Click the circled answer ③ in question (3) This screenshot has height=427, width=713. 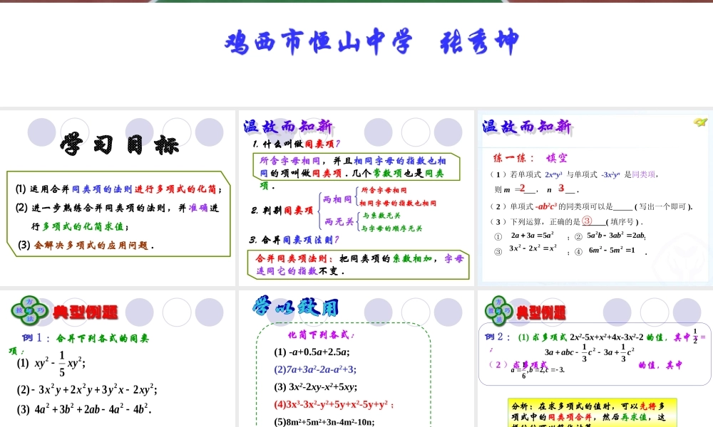coord(587,221)
